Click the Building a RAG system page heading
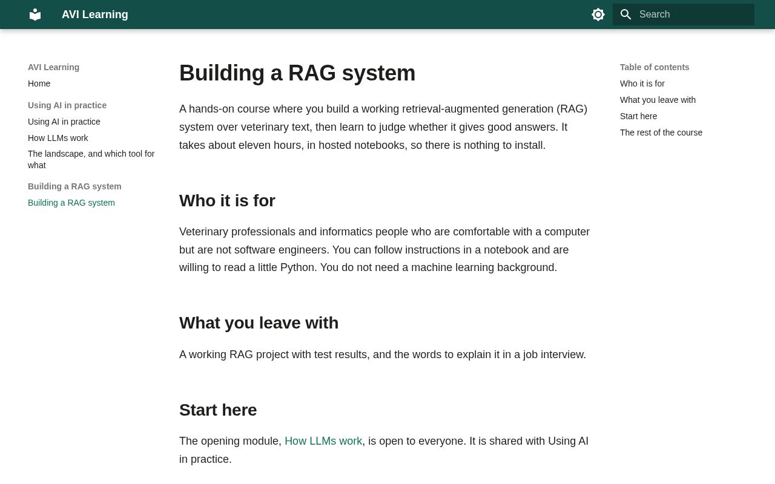 (x=297, y=73)
